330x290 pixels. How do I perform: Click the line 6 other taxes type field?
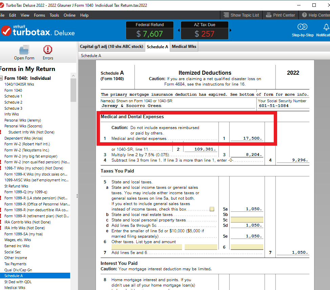pos(147,247)
